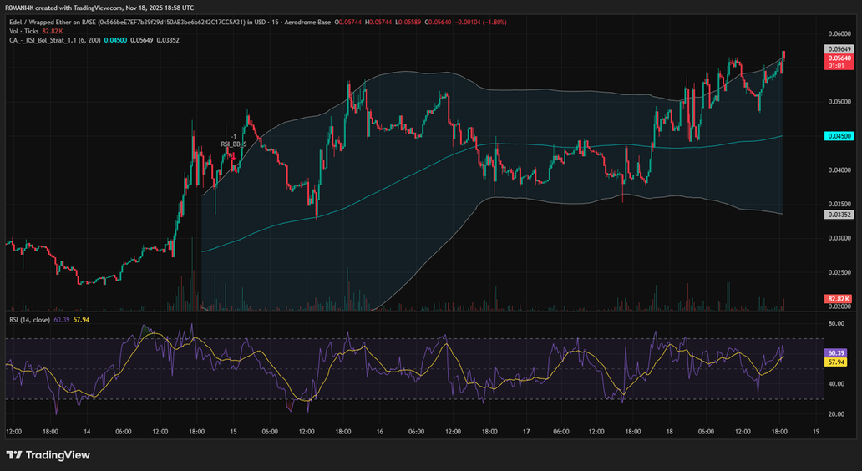This screenshot has width=862, height=471.
Task: Click the 80.00 level on RSI axis
Action: click(835, 323)
